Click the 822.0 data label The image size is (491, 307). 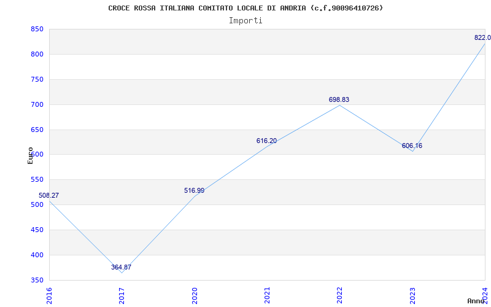coord(482,37)
